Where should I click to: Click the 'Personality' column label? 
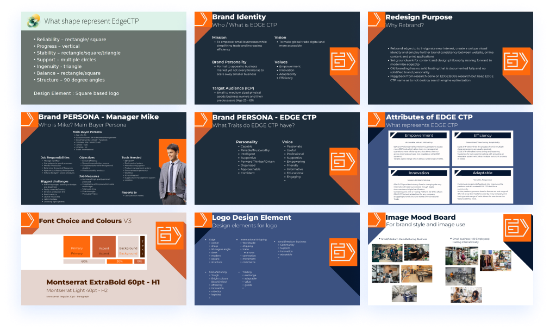pos(247,142)
